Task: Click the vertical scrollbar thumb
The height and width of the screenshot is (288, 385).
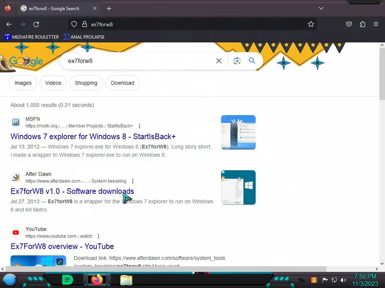Action: pyautogui.click(x=382, y=73)
